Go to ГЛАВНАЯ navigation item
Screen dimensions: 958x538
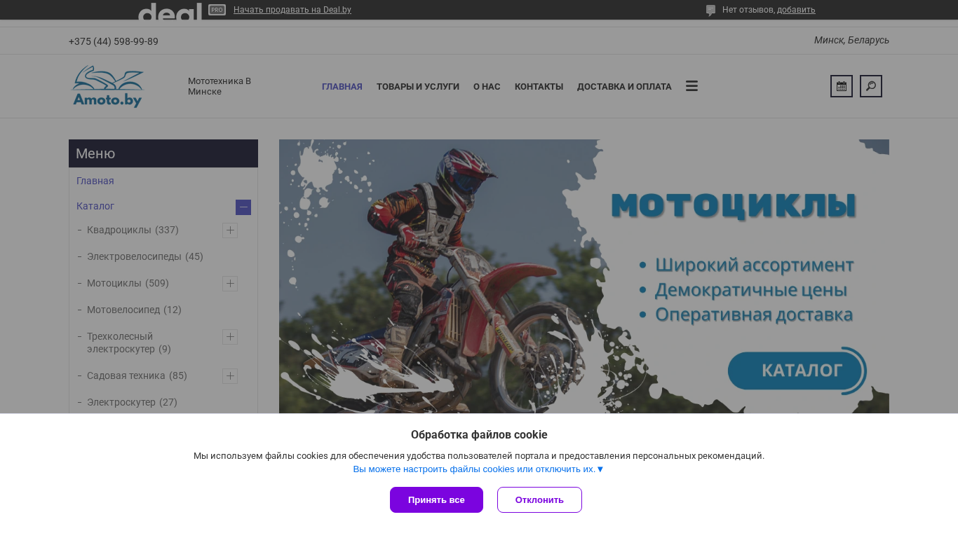click(342, 87)
